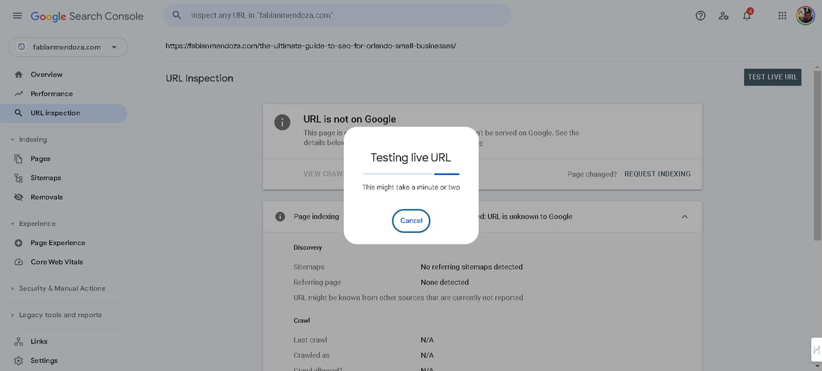Click the info icon beside URL is not on Google
Viewport: 822px width, 371px height.
[x=281, y=122]
